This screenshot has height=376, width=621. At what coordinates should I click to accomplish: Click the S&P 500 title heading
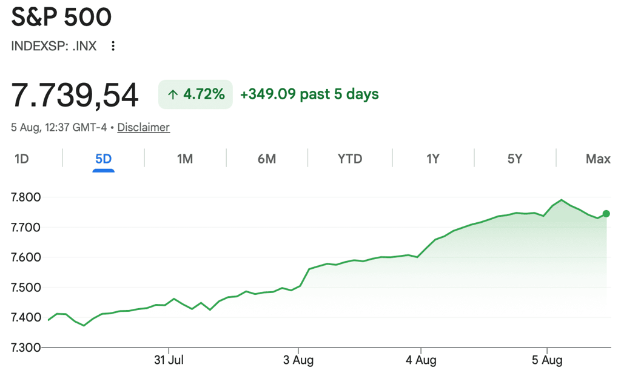pyautogui.click(x=61, y=18)
